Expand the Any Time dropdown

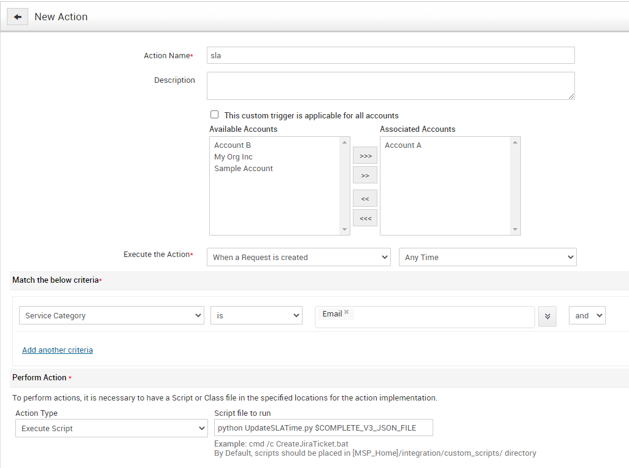point(487,257)
